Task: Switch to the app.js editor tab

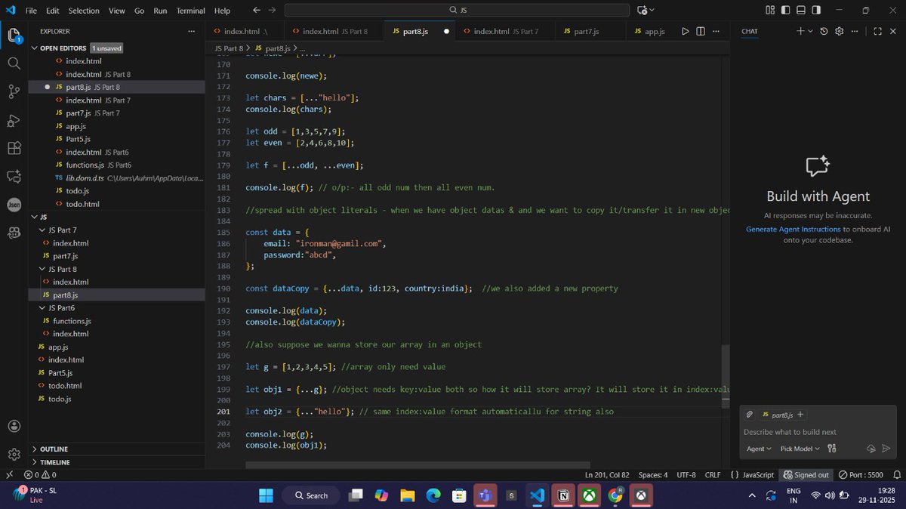Action: click(650, 31)
